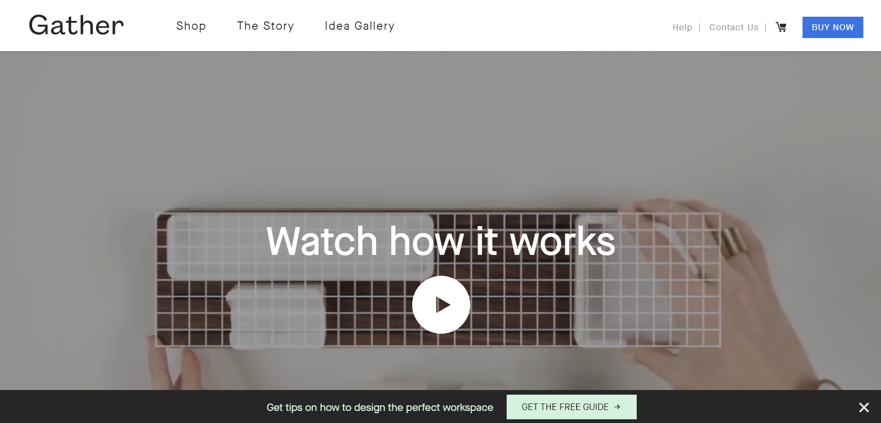Open the Idea Gallery navigation item
This screenshot has width=881, height=423.
point(360,26)
